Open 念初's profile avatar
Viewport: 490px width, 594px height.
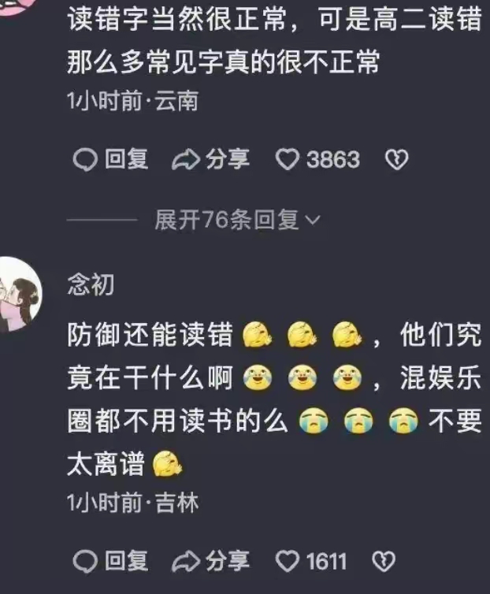tap(18, 294)
